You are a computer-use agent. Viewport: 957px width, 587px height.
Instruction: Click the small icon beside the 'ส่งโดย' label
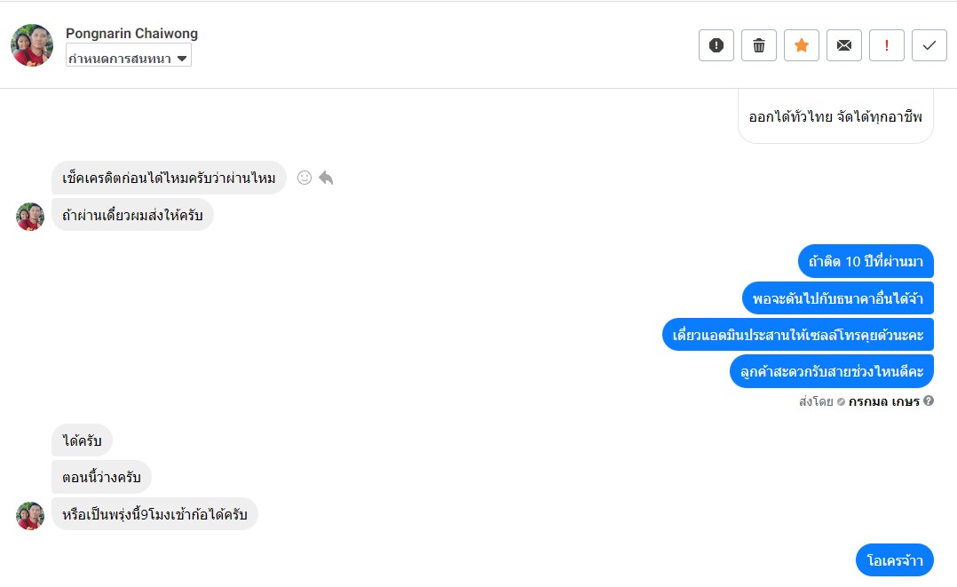click(x=841, y=402)
